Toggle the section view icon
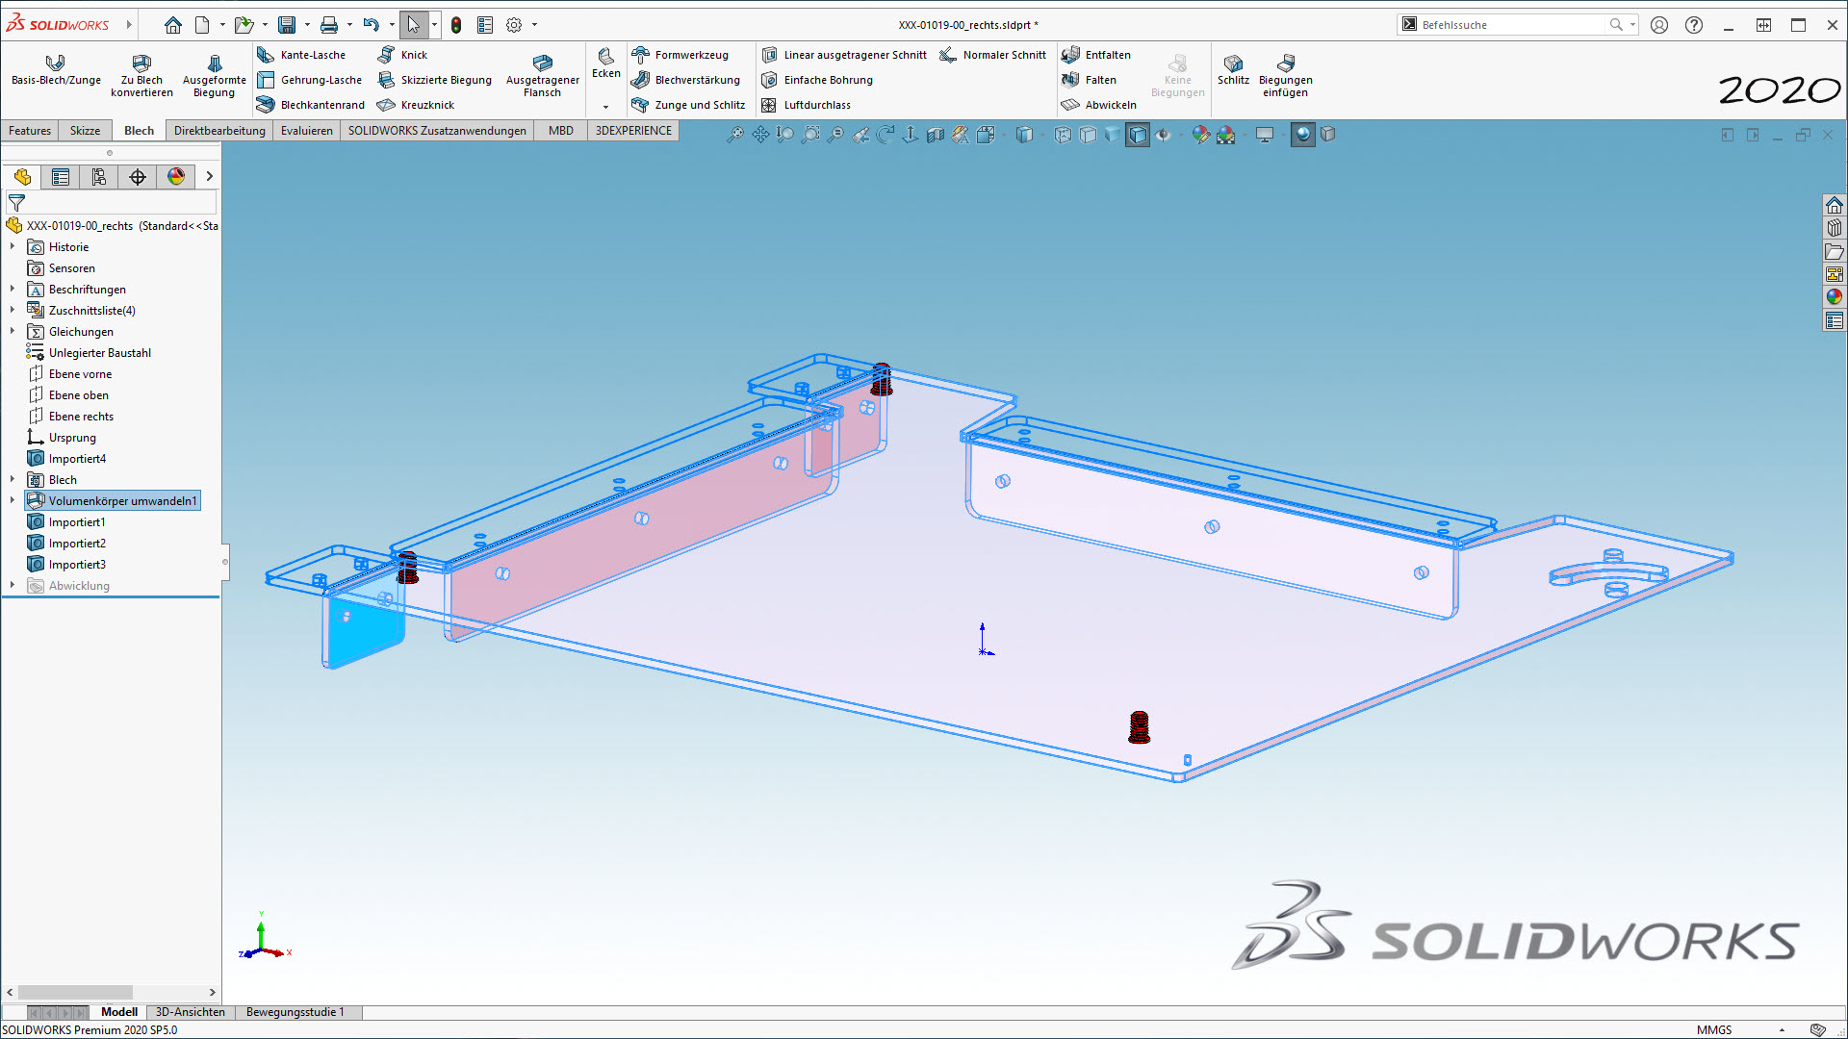The height and width of the screenshot is (1039, 1848). (936, 135)
